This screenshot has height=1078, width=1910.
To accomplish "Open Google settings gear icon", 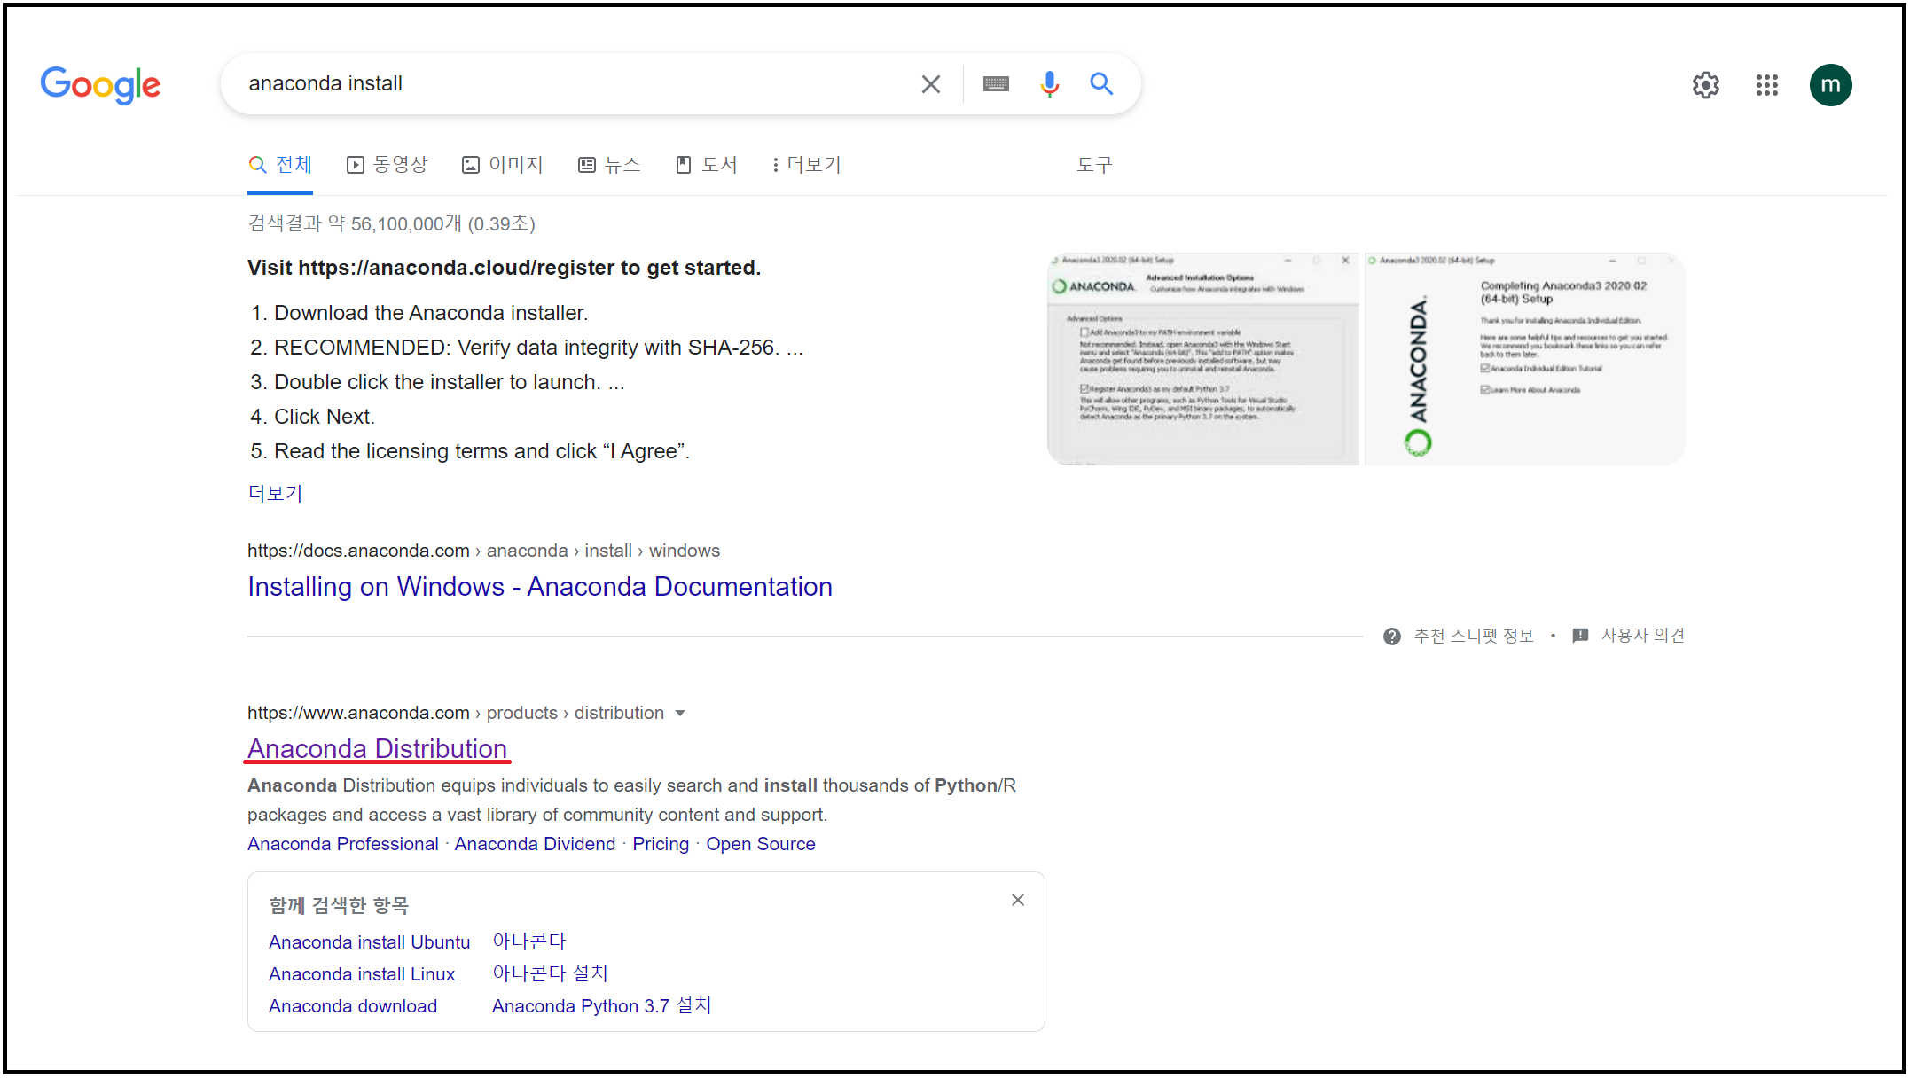I will pos(1705,85).
